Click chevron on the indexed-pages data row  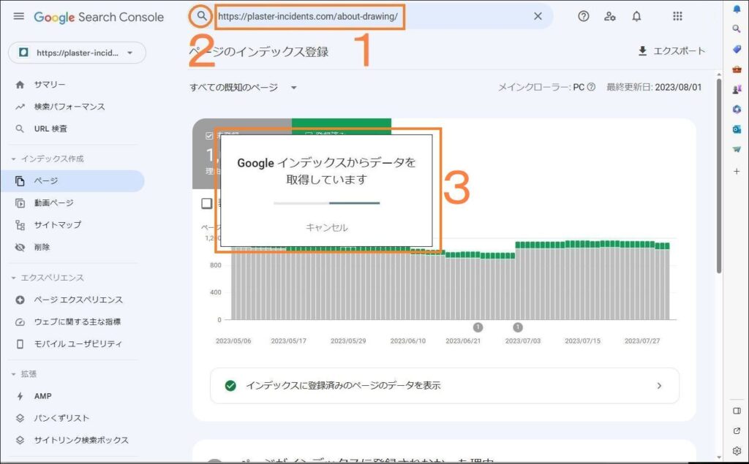coord(659,385)
